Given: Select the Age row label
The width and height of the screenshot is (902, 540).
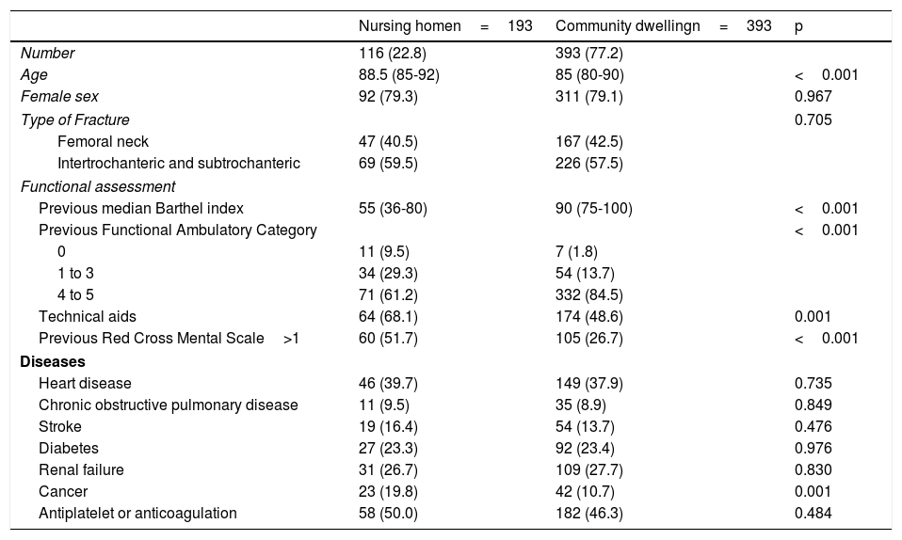Looking at the screenshot, I should pos(34,75).
